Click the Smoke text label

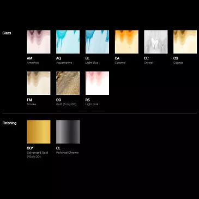[32, 104]
